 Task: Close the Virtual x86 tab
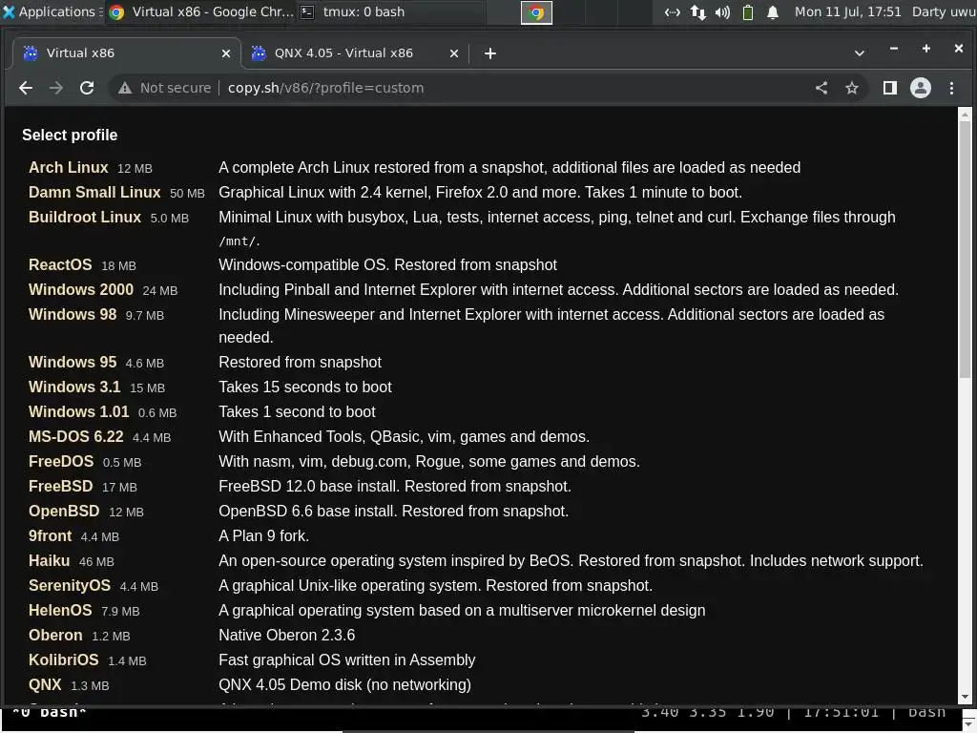click(225, 53)
